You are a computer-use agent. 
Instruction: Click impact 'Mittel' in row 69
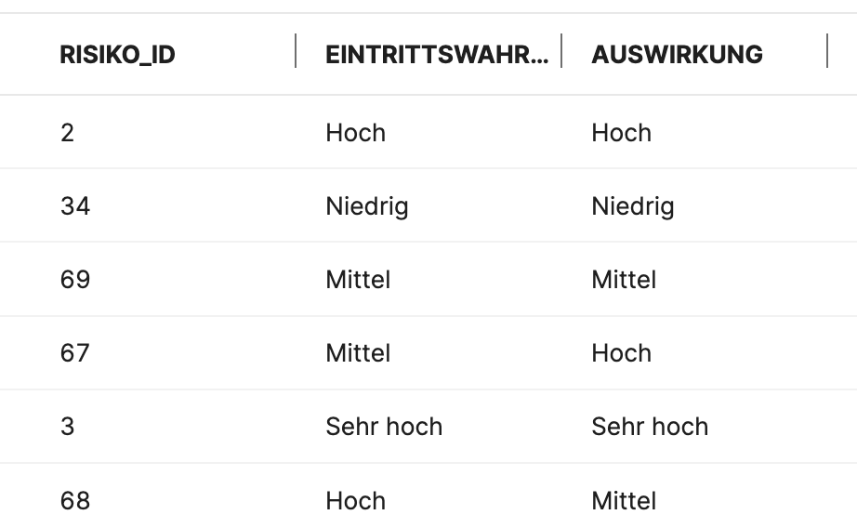624,280
